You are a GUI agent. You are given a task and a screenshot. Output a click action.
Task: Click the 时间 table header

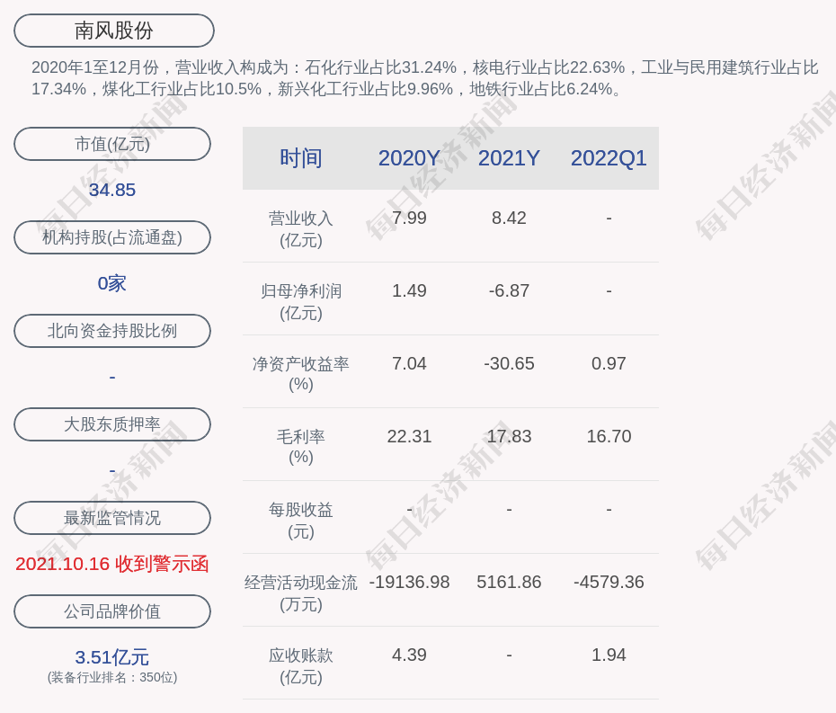pos(301,158)
